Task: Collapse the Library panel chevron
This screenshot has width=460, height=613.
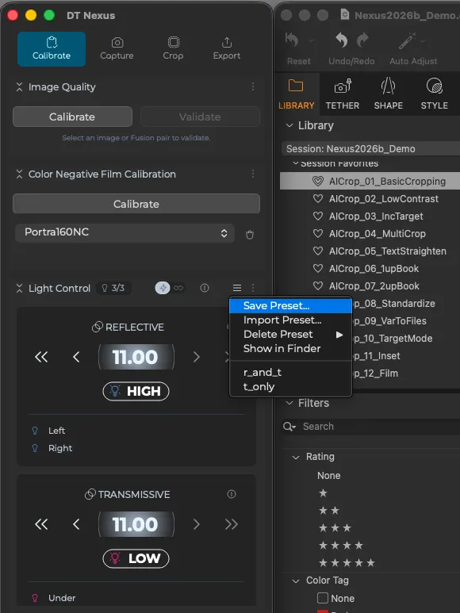Action: 289,125
